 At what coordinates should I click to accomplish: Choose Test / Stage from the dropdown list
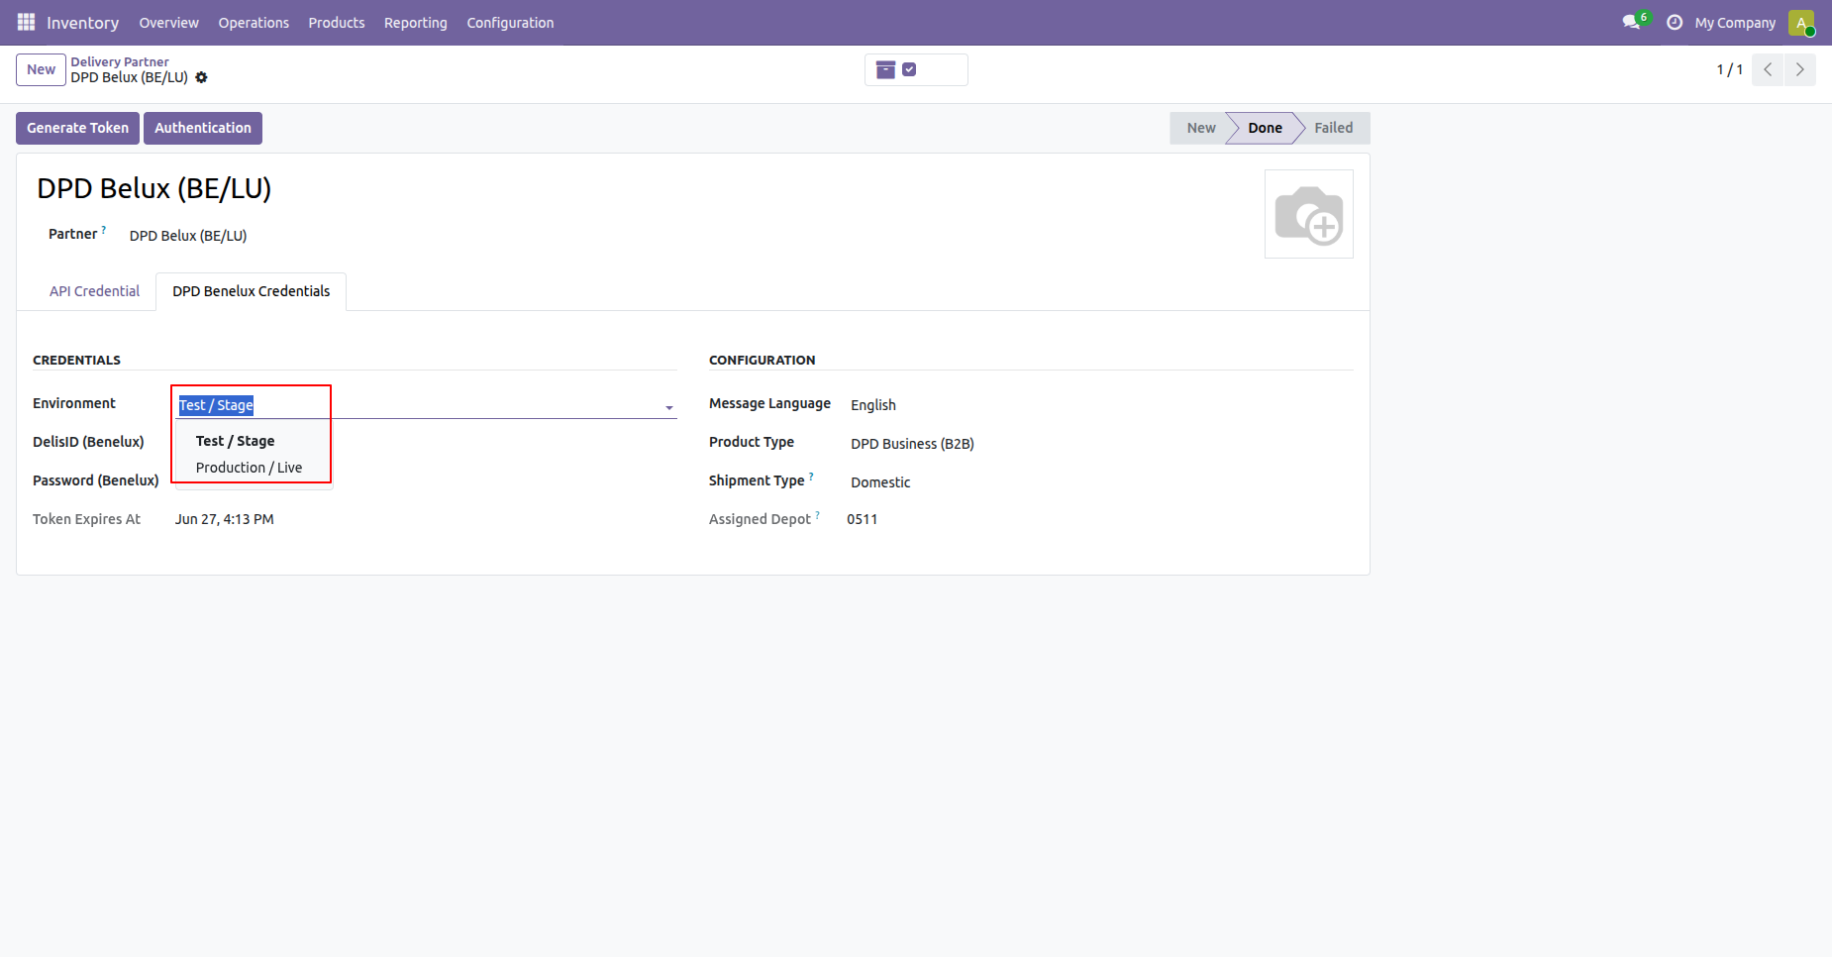236,441
